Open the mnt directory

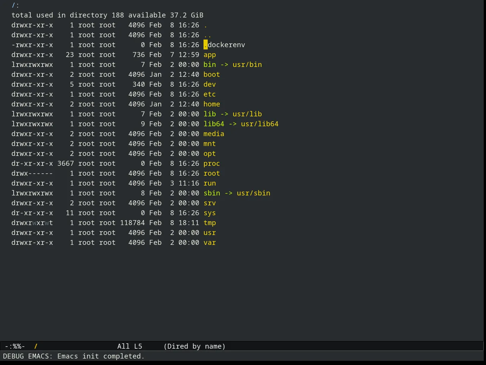[x=210, y=144]
